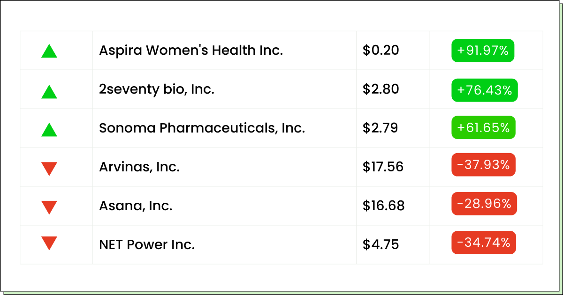Open the 2seventy bio, Inc. company name

tap(157, 89)
